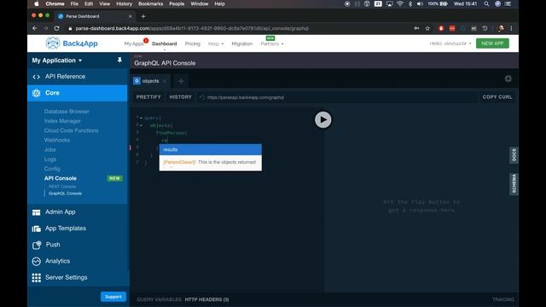Open the Dashboard nav link
This screenshot has width=546, height=307.
(165, 43)
